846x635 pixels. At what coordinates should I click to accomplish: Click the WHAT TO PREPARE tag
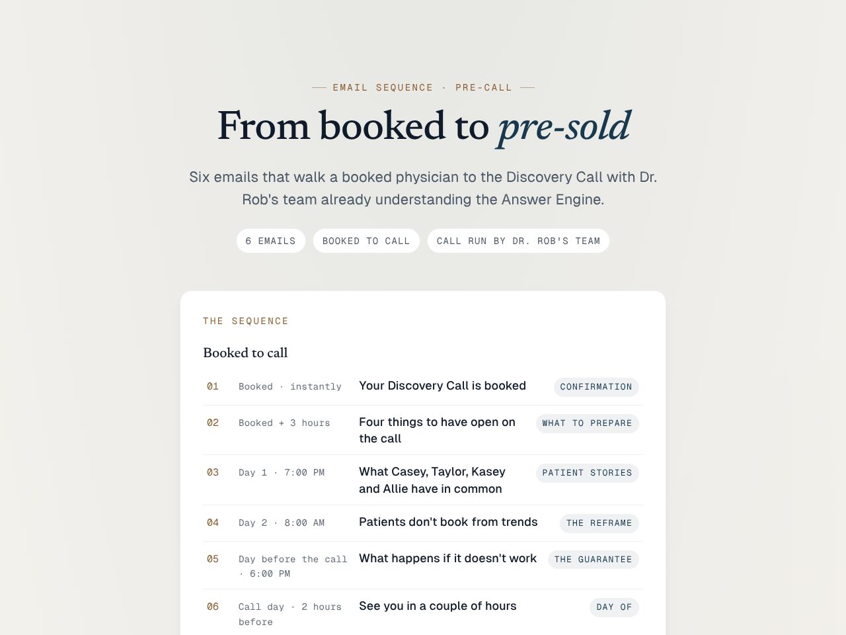(x=587, y=423)
